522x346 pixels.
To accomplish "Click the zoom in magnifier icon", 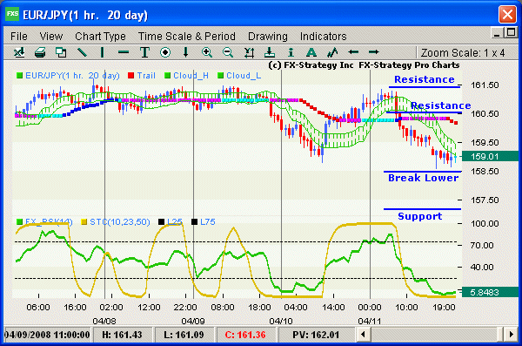I will click(x=207, y=52).
